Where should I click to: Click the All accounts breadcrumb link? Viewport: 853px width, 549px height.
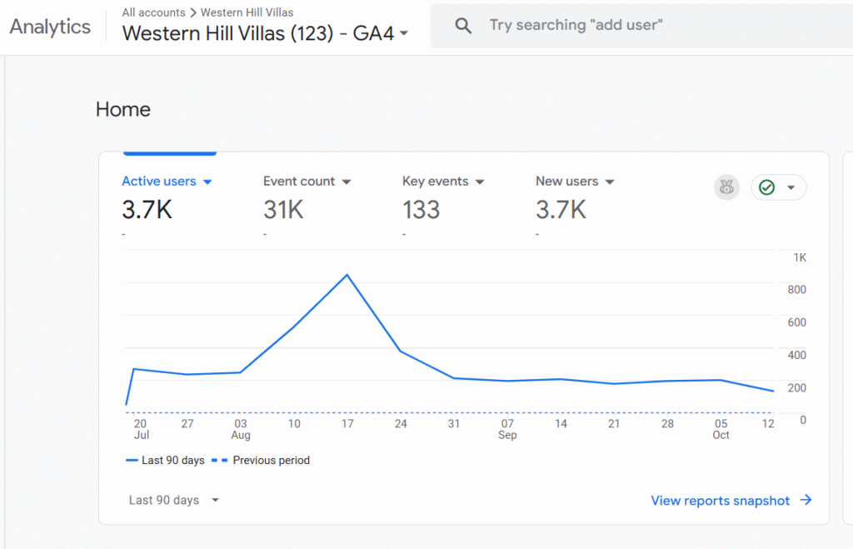pyautogui.click(x=152, y=12)
